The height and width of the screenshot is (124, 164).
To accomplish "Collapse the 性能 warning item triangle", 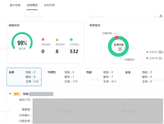I will 10,94.
